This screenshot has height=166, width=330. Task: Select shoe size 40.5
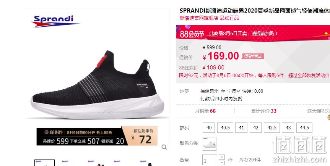pyautogui.click(x=225, y=128)
